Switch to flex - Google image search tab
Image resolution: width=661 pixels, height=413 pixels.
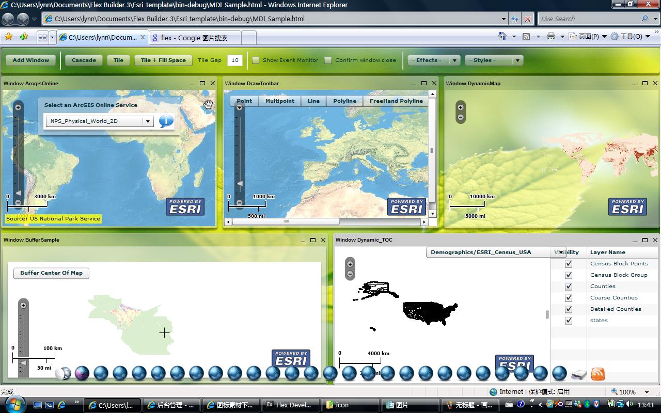(x=194, y=38)
